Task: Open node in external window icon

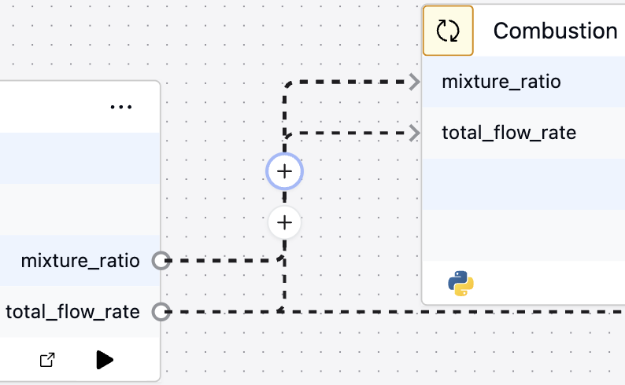Action: point(47,360)
